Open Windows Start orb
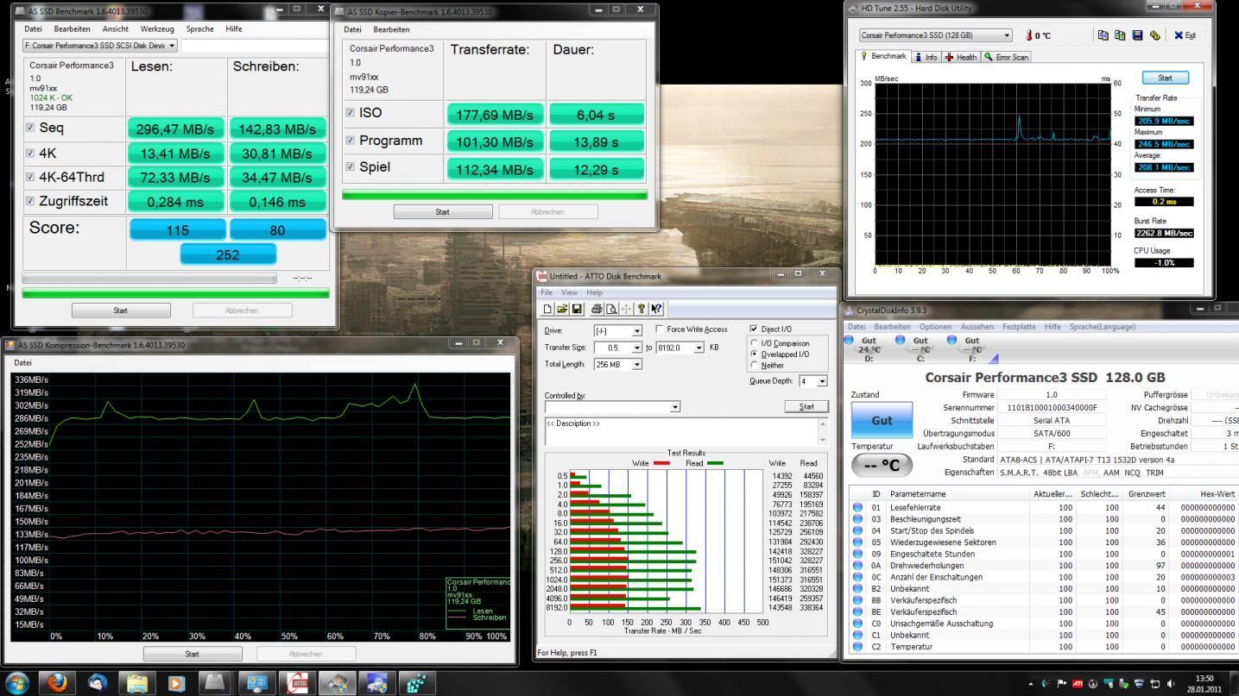The width and height of the screenshot is (1239, 696). point(17,682)
